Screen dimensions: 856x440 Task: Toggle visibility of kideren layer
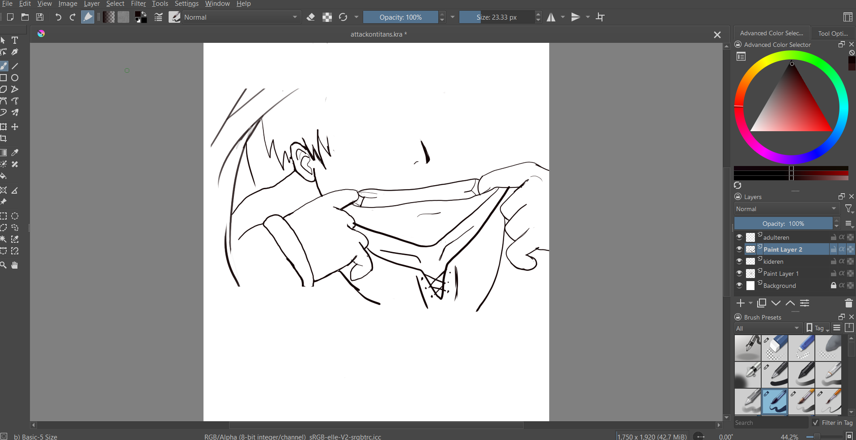point(739,262)
